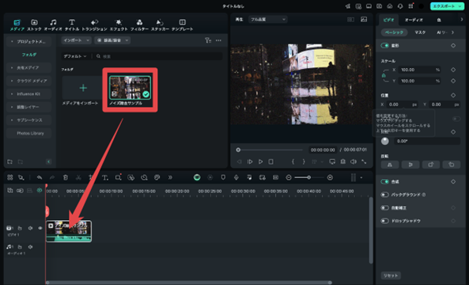Select the ノイズ除去サンプル media thumbnail
The width and height of the screenshot is (469, 285).
coord(130,87)
